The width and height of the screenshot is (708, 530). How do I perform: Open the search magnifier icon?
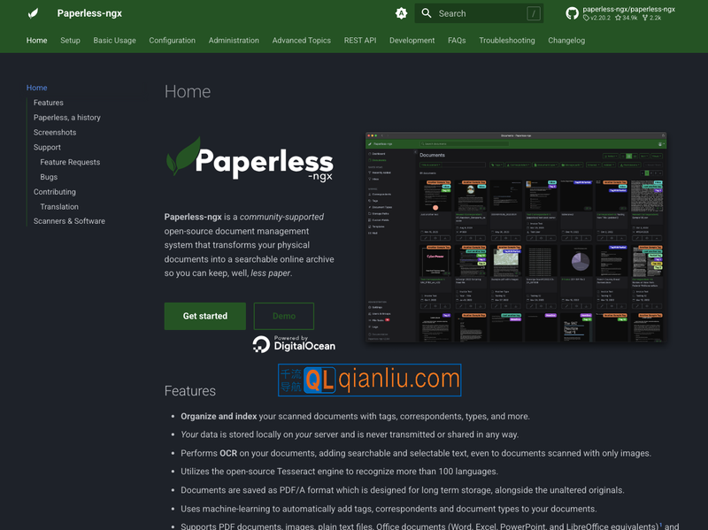424,12
